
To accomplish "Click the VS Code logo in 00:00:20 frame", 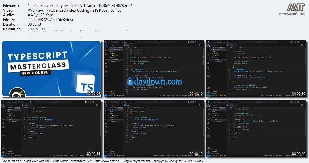I will (x=208, y=102).
